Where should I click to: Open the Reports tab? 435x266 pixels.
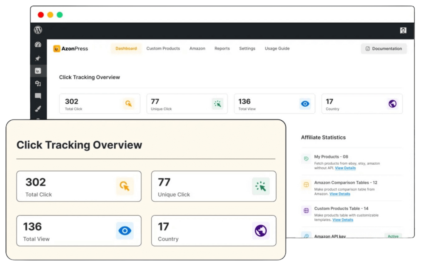(x=222, y=49)
